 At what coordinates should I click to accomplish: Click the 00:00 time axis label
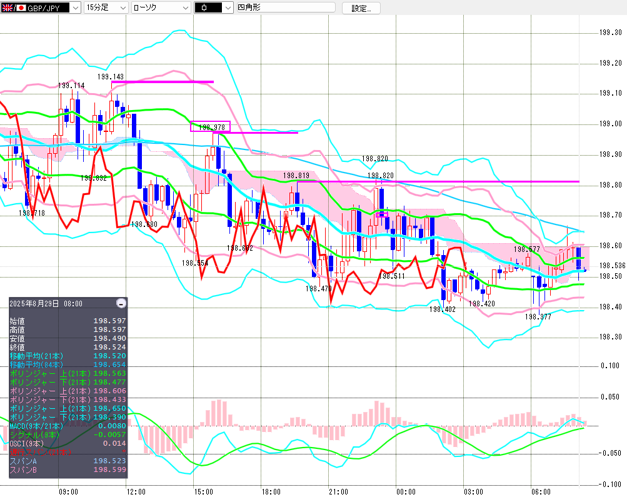(x=406, y=492)
